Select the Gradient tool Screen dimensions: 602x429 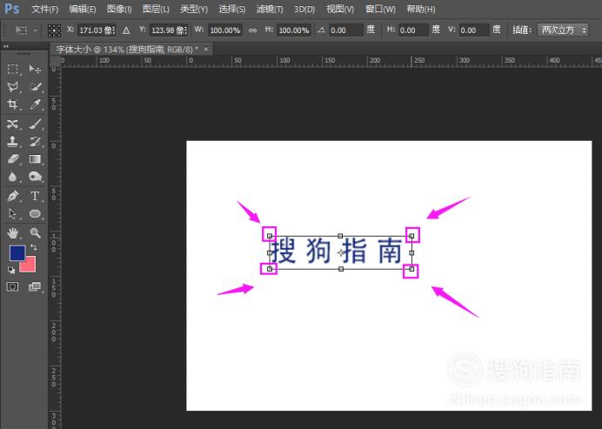tap(35, 159)
